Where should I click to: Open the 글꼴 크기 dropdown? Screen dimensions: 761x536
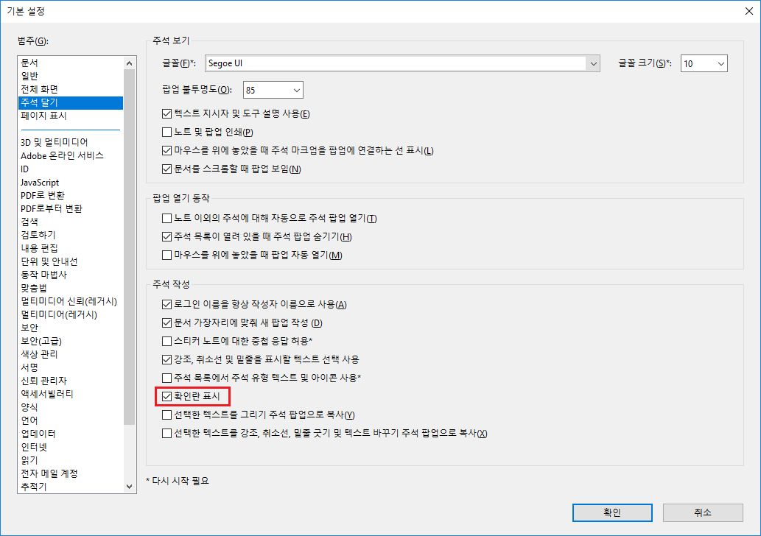[719, 63]
